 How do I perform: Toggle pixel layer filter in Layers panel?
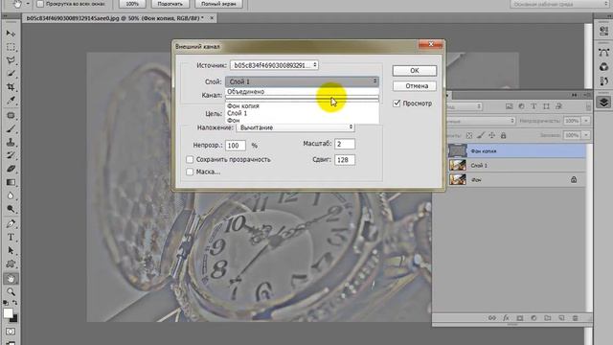[x=509, y=106]
